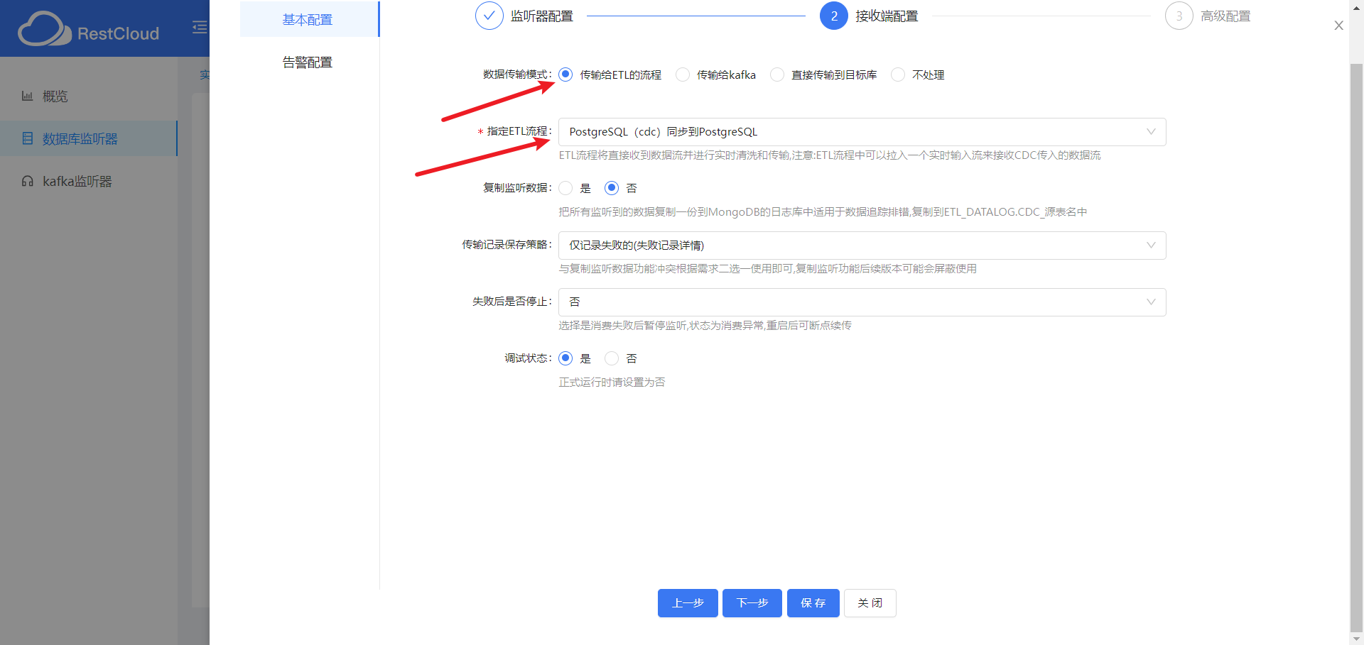Image resolution: width=1364 pixels, height=645 pixels.
Task: Set 调试状态 to 是
Action: [x=565, y=358]
